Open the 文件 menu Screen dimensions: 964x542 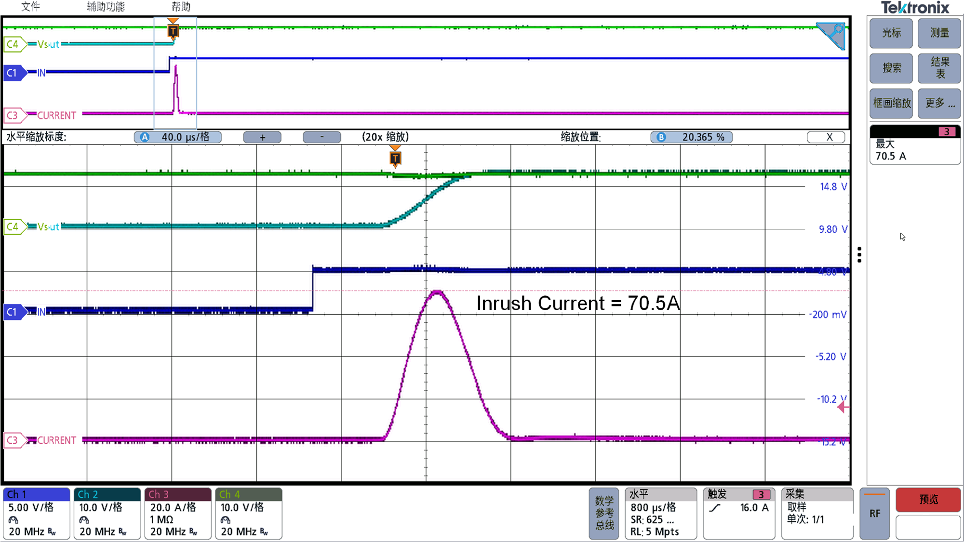click(31, 7)
